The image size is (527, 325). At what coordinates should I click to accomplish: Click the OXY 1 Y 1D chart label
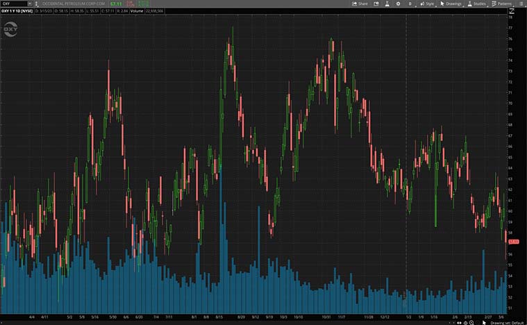pyautogui.click(x=17, y=11)
